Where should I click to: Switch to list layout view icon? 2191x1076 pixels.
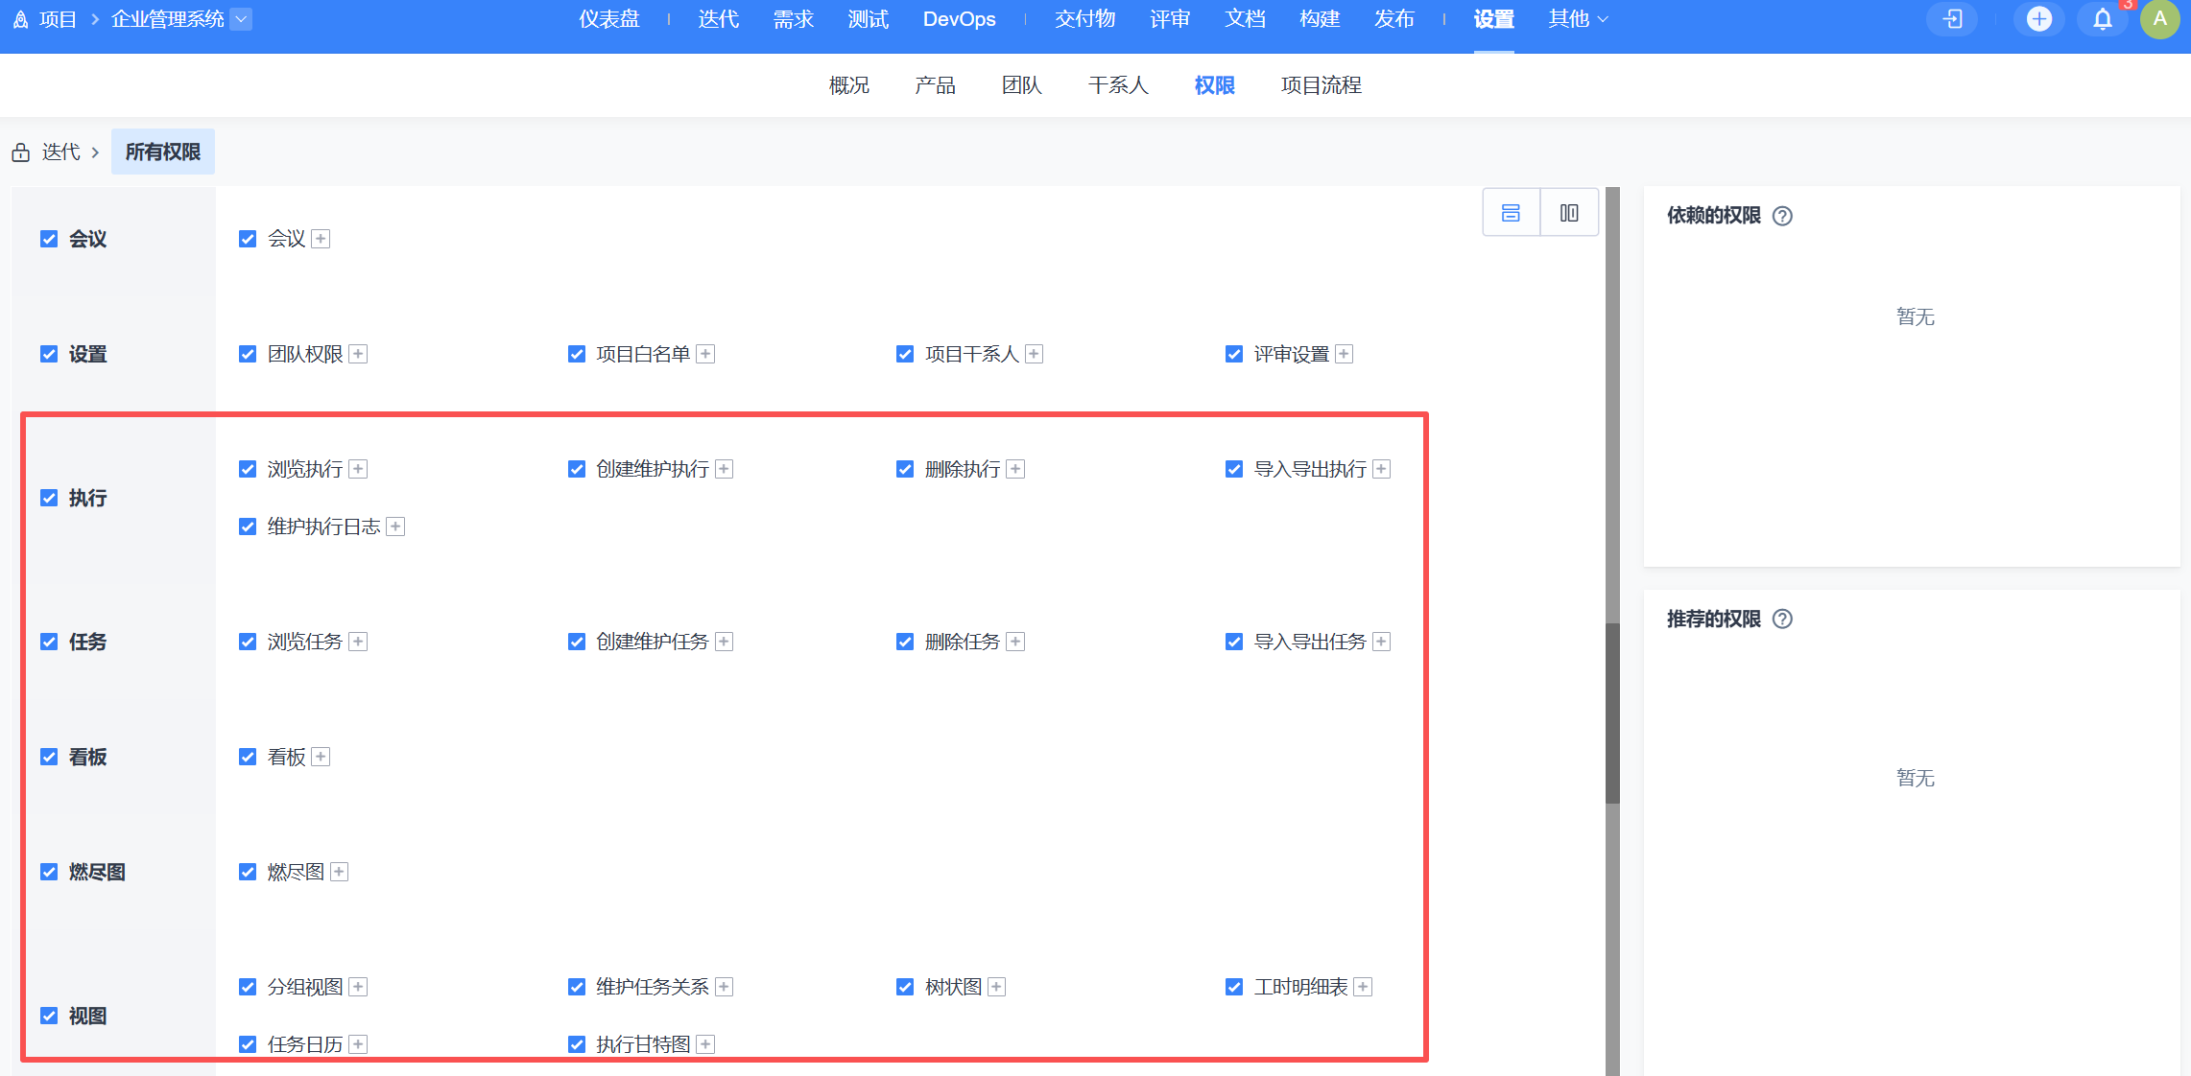1511,213
